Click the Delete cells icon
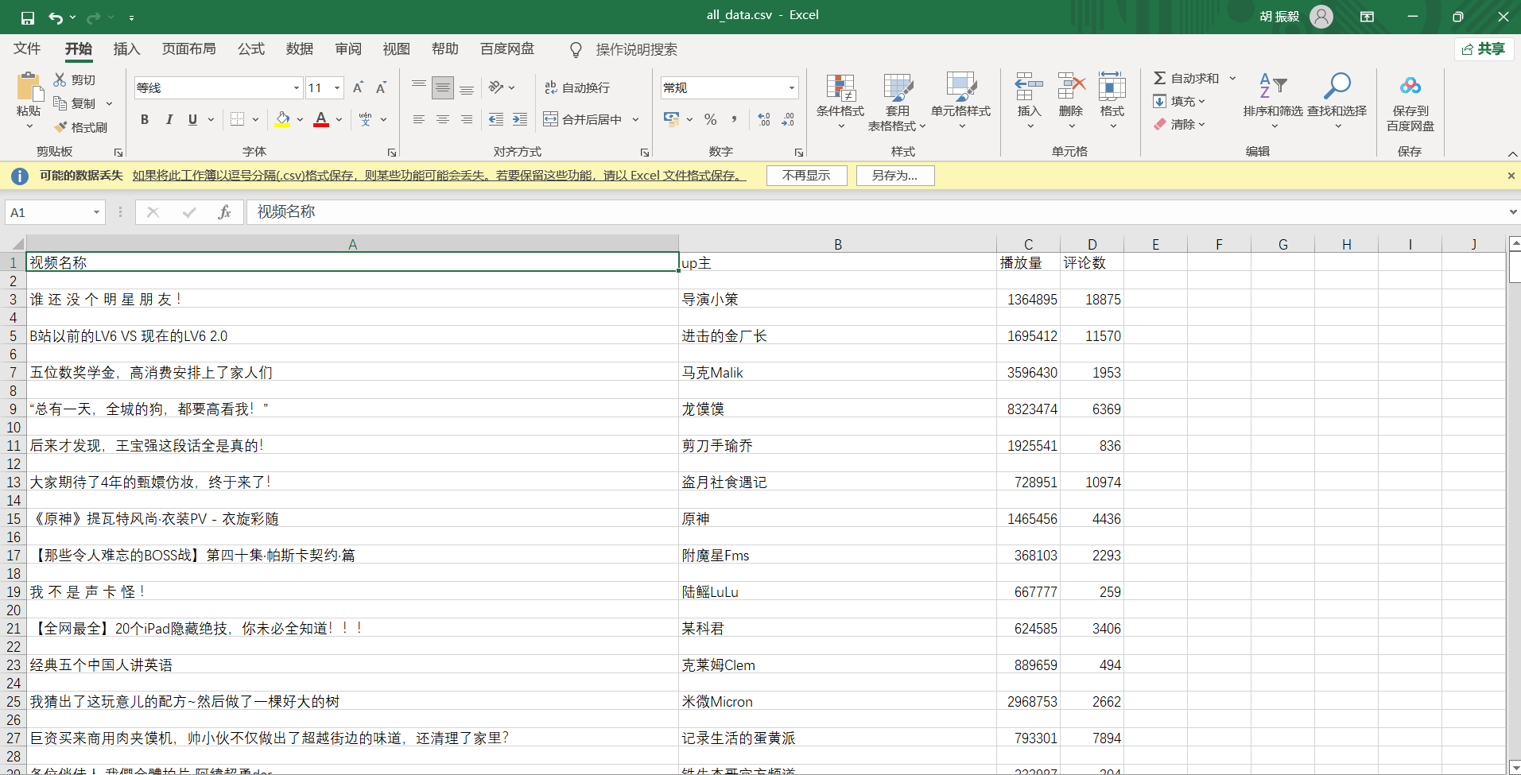Screen dimensions: 1521x775 tap(1071, 86)
